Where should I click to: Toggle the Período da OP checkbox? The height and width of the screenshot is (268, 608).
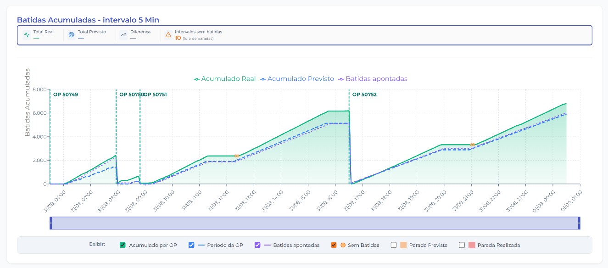(x=192, y=245)
